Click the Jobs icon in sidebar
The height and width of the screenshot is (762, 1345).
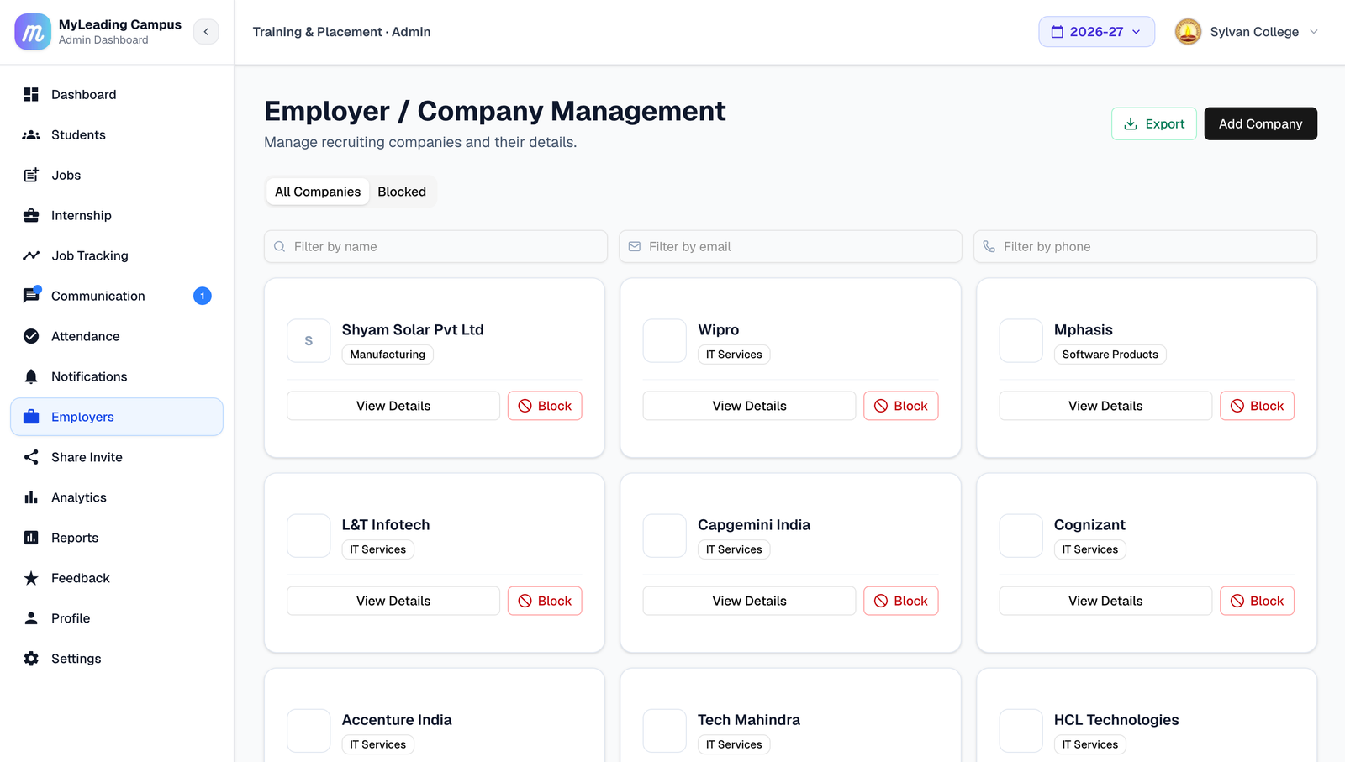[31, 175]
